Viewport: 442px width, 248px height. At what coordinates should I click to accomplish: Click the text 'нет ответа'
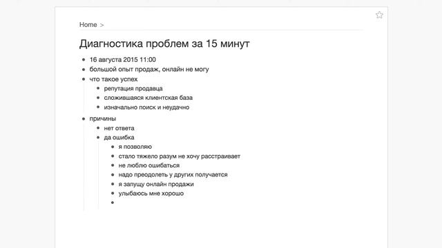tap(119, 128)
